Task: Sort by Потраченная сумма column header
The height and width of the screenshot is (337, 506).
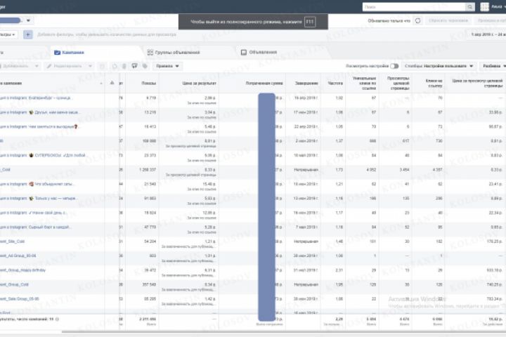Action: 252,84
